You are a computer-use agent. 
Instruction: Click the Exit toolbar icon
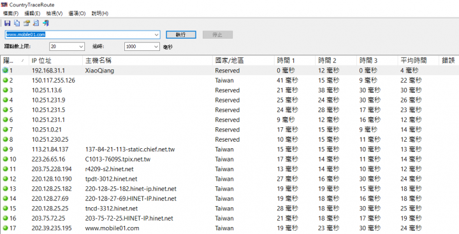(46, 23)
